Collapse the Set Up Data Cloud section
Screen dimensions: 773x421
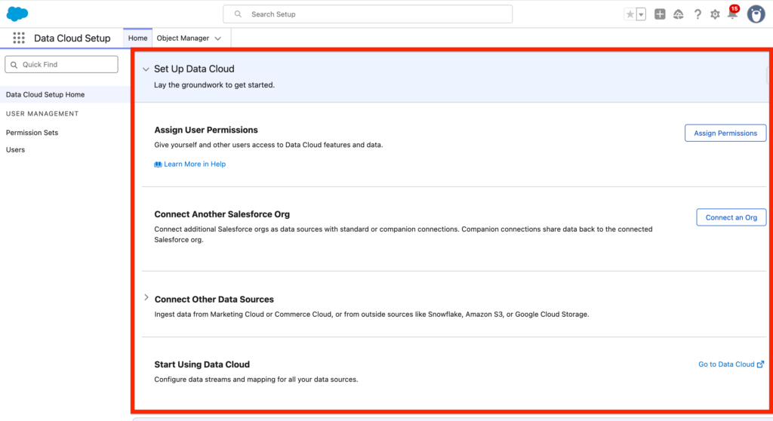coord(146,69)
